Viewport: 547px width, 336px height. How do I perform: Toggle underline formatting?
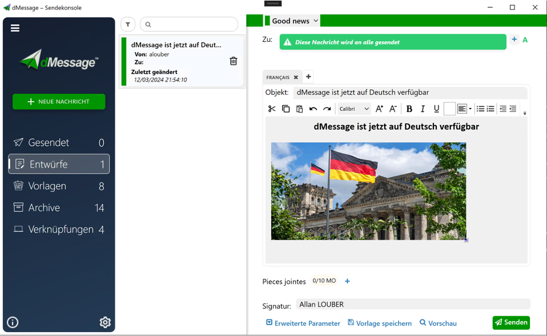pos(436,109)
